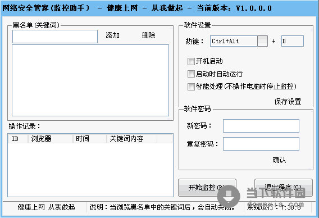Click 保存设置 to save settings
The width and height of the screenshot is (319, 218).
pos(288,101)
